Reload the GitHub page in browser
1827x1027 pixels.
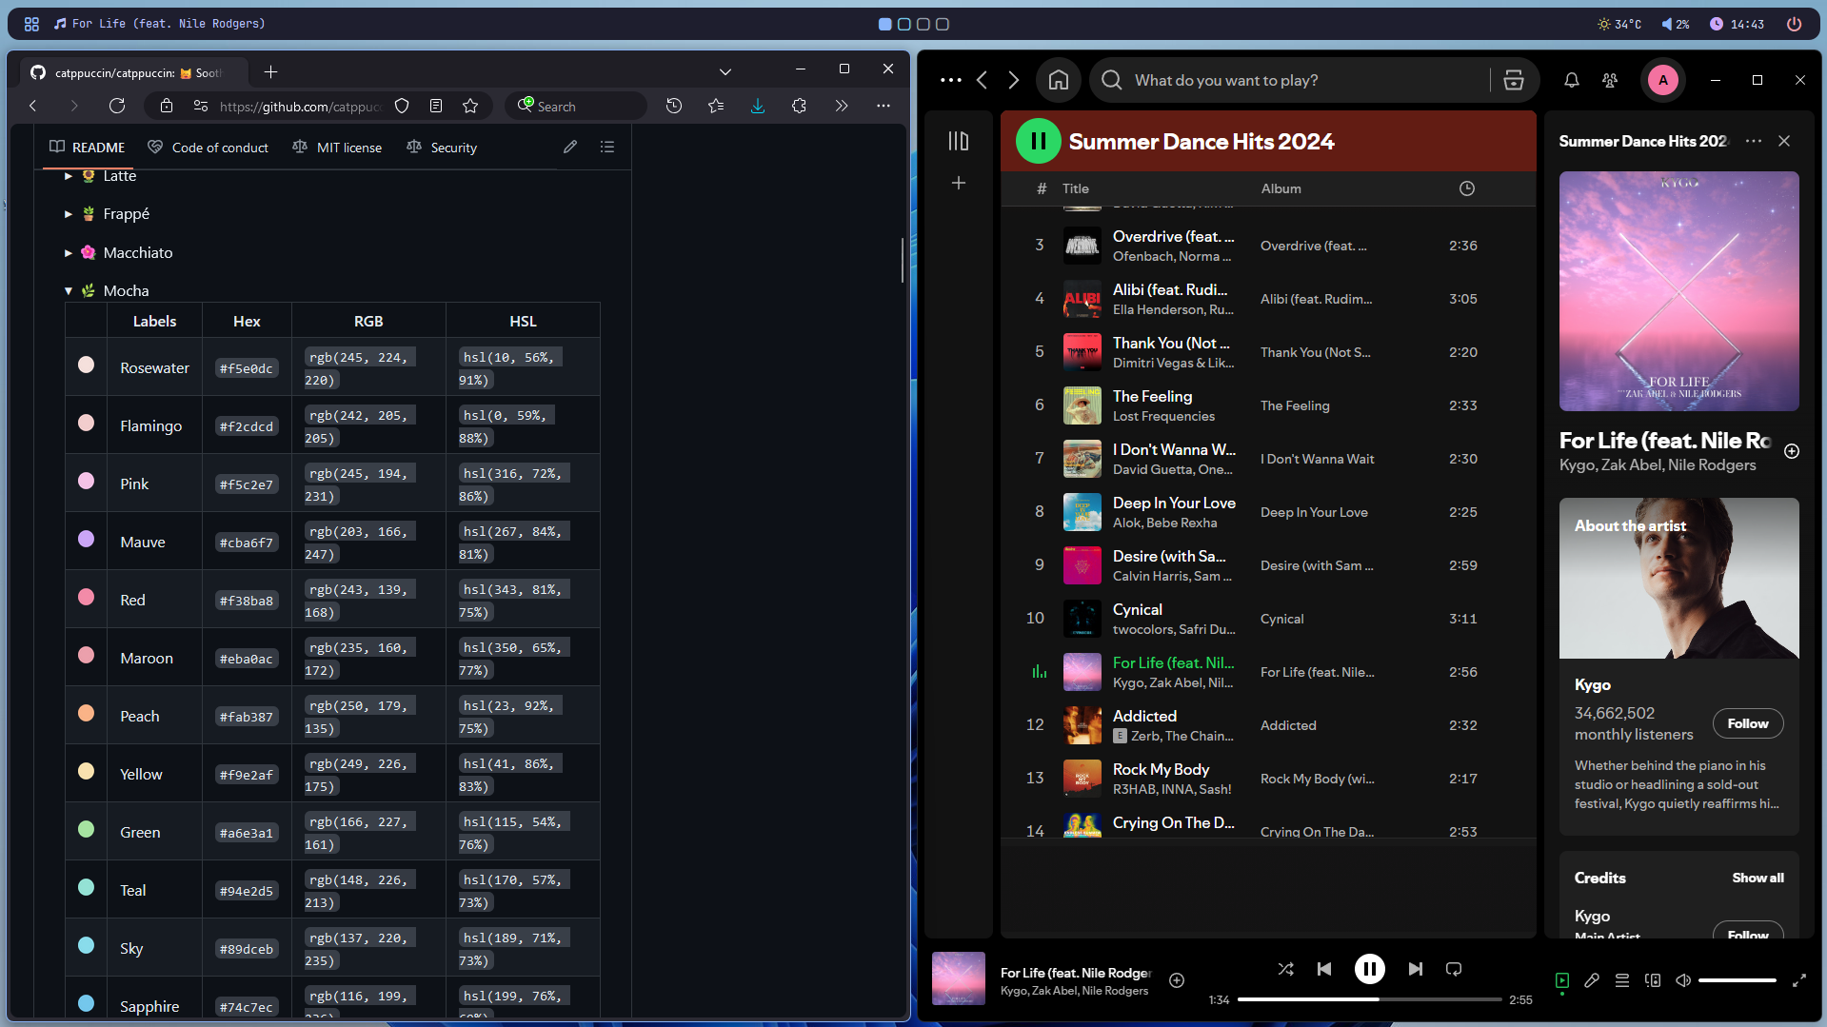tap(117, 106)
